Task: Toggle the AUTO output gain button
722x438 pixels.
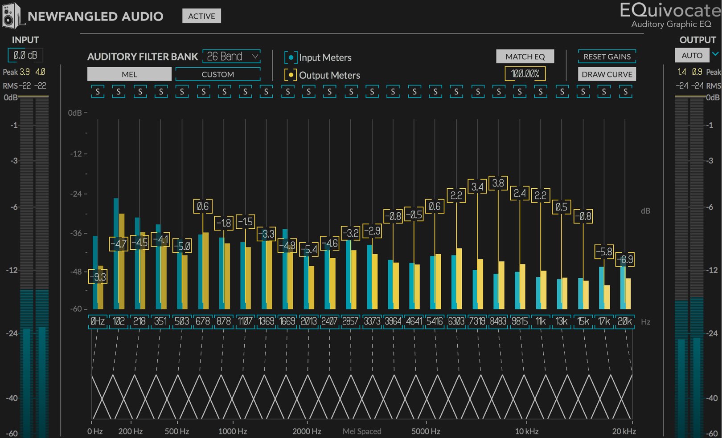Action: click(x=692, y=56)
